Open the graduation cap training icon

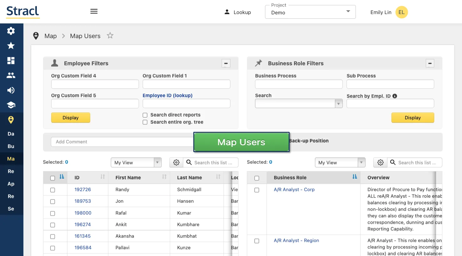11,105
